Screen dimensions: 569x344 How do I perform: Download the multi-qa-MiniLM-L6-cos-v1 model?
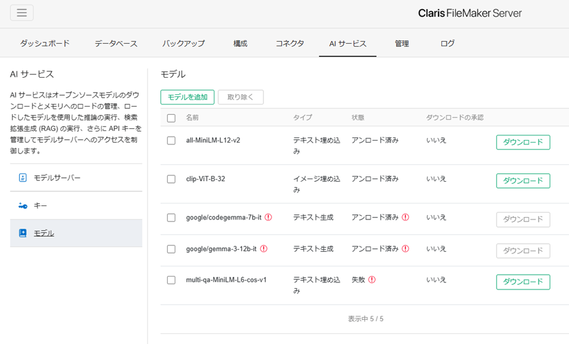tap(523, 282)
